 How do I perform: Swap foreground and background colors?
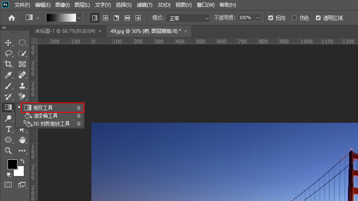[23, 161]
